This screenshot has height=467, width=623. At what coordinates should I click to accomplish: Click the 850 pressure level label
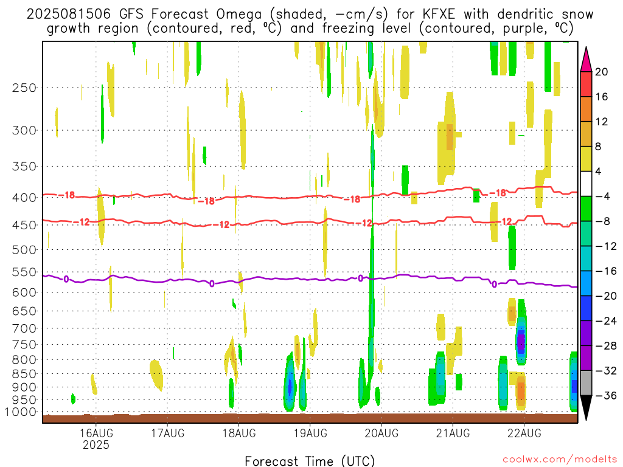24,374
